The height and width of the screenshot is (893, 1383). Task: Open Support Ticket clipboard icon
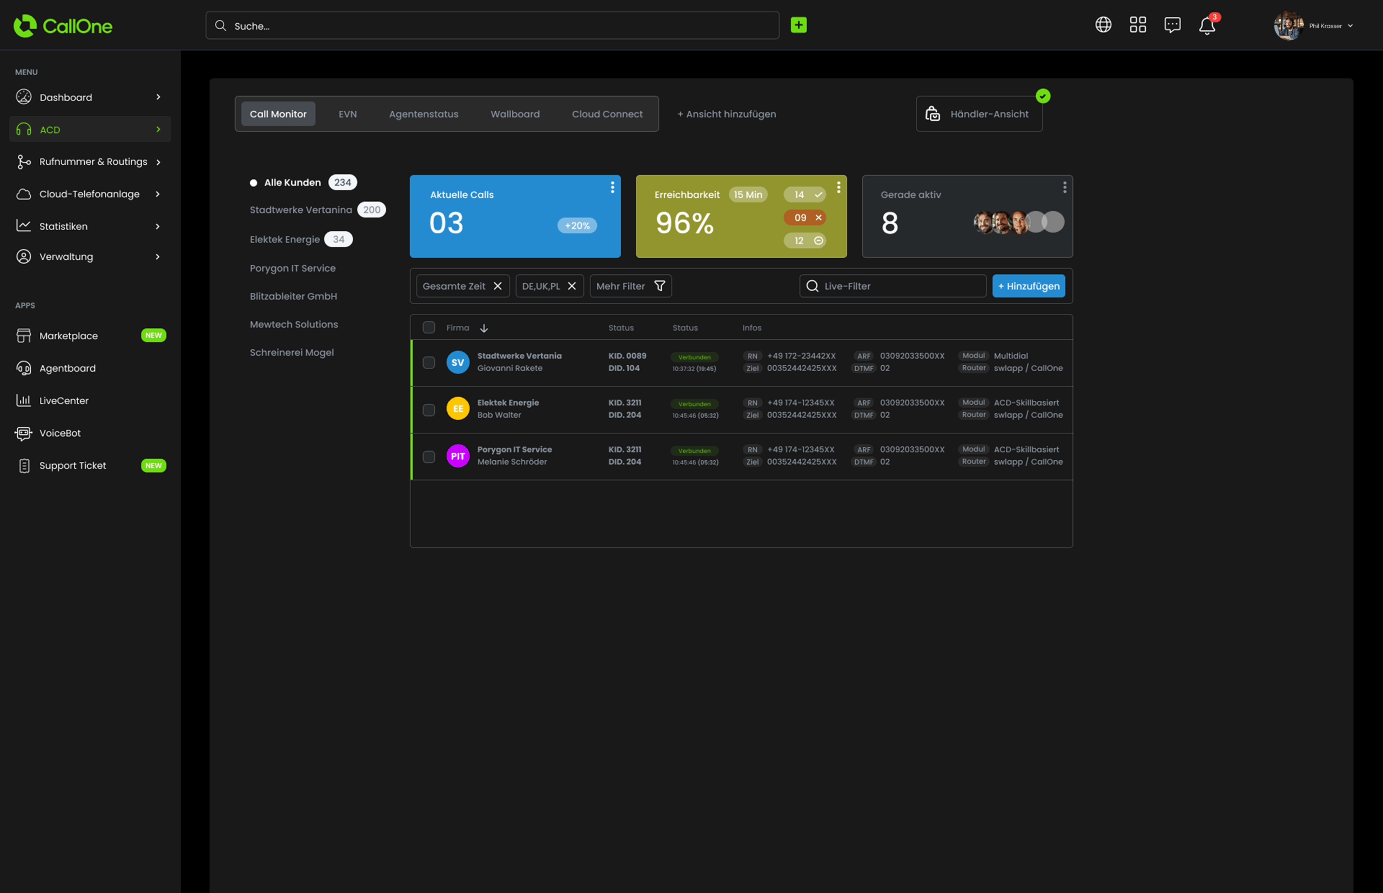coord(24,466)
